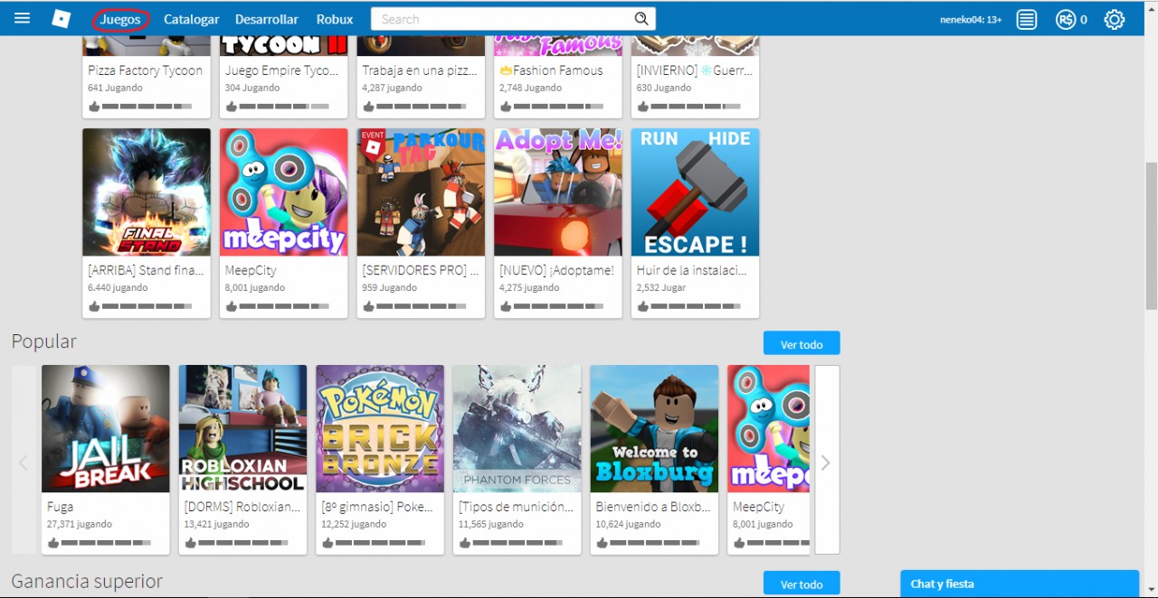Open the notifications feed icon
This screenshot has height=598, width=1158.
pyautogui.click(x=1026, y=19)
